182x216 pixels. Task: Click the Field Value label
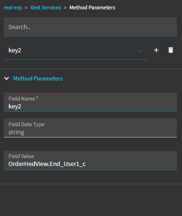21,156
